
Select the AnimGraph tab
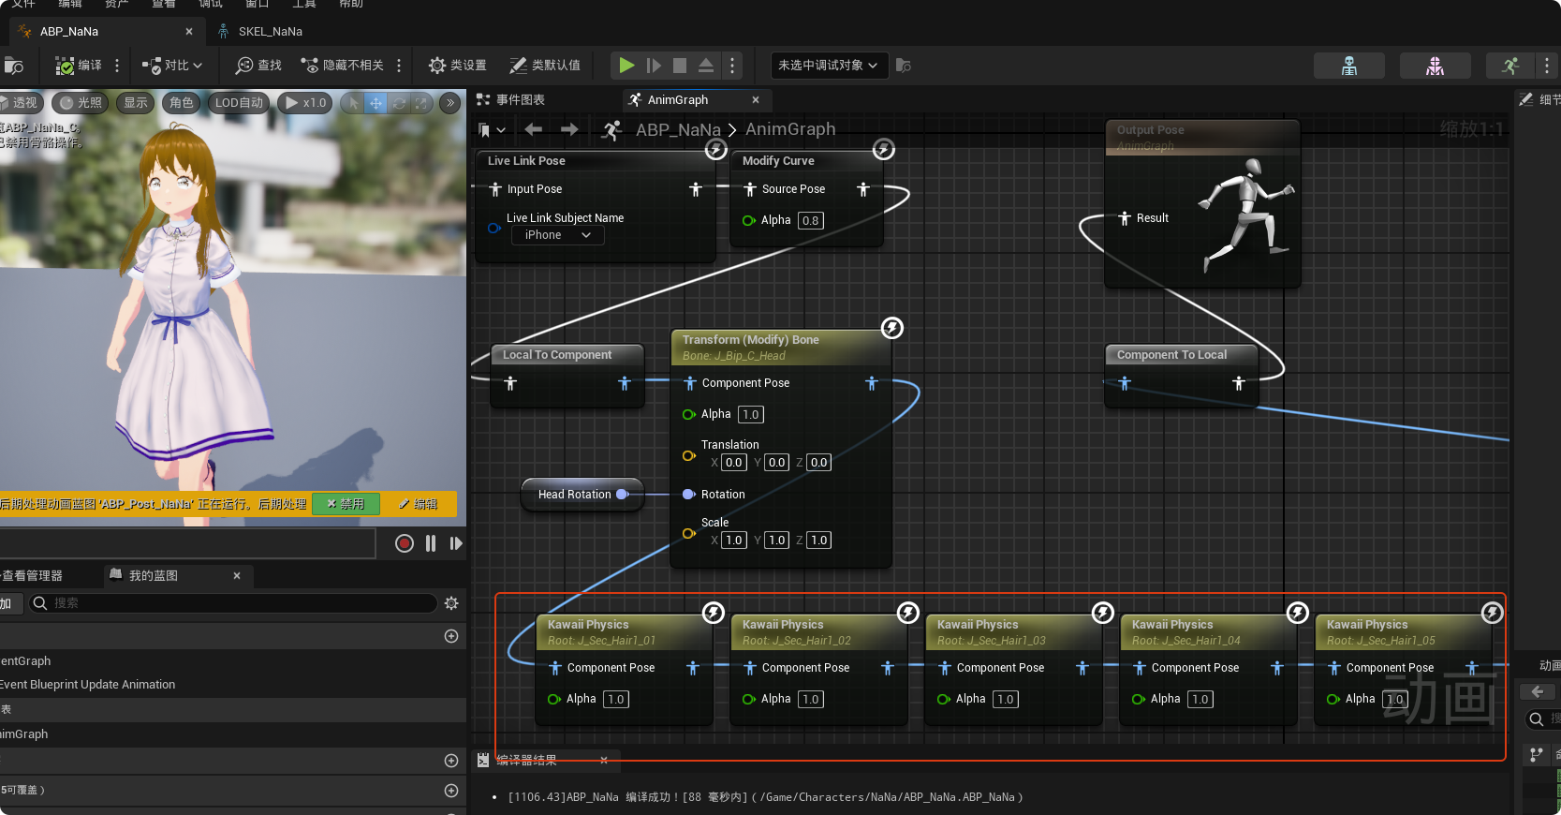[677, 100]
